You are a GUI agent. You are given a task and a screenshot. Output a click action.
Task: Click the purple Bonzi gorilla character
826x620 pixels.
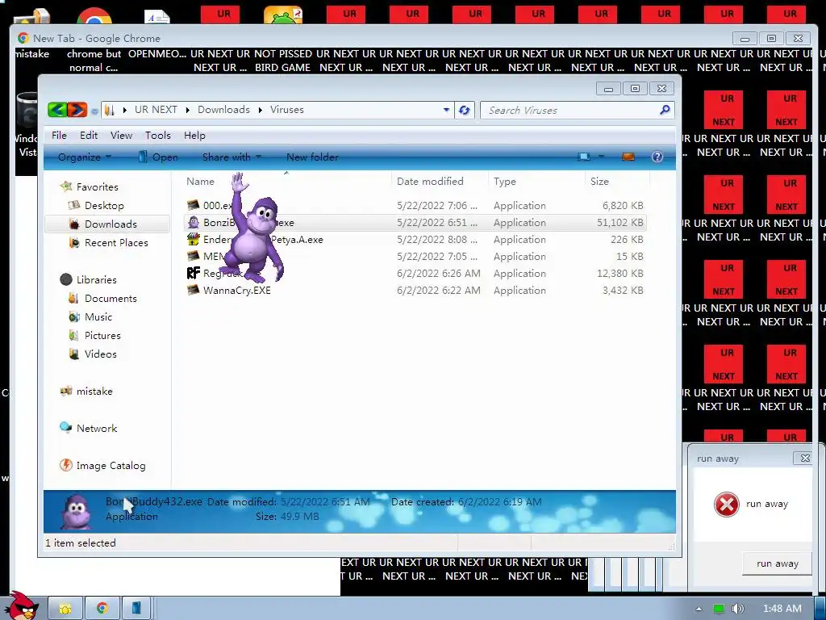click(254, 229)
